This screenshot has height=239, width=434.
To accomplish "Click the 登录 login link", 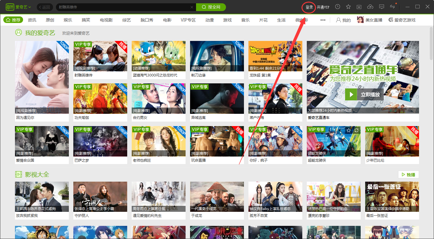I will 309,7.
